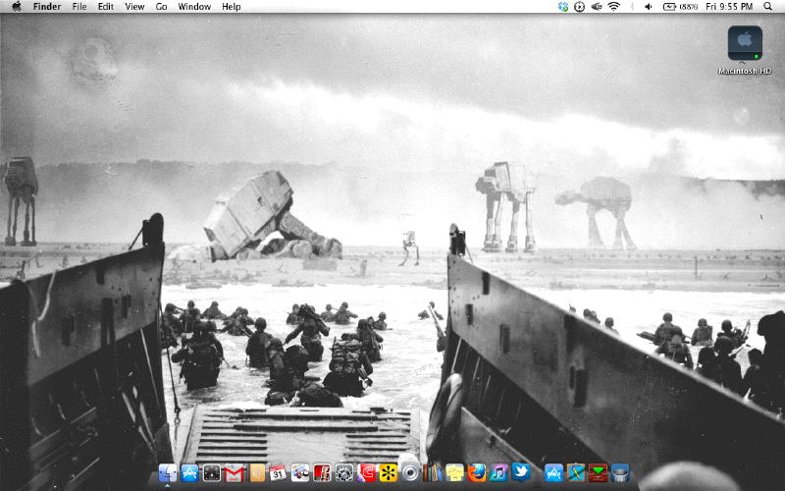Open the yellow asterisk app icon
This screenshot has width=785, height=491.
(x=388, y=472)
